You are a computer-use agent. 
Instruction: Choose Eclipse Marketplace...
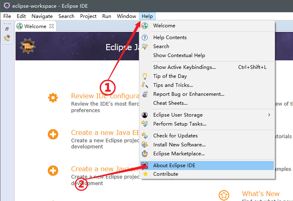coord(207,153)
